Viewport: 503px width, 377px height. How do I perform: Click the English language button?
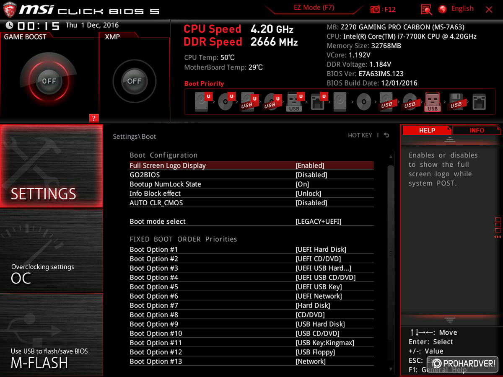click(x=462, y=9)
